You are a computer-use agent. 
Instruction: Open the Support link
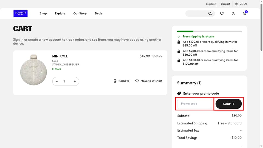225,4
